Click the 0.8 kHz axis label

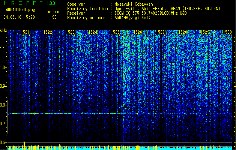(x=3, y=105)
